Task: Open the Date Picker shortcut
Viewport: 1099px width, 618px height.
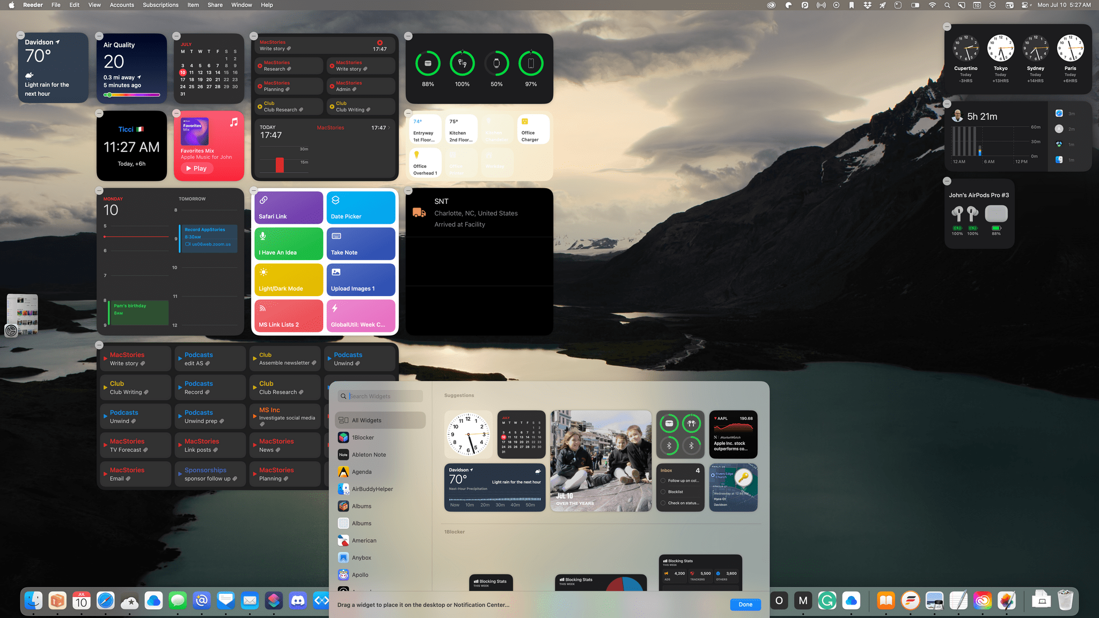Action: [360, 208]
